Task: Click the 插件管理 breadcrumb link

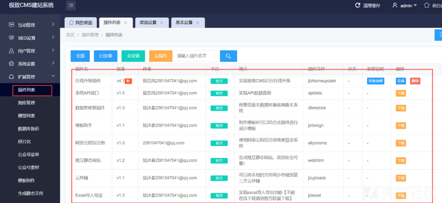Action: pyautogui.click(x=90, y=35)
